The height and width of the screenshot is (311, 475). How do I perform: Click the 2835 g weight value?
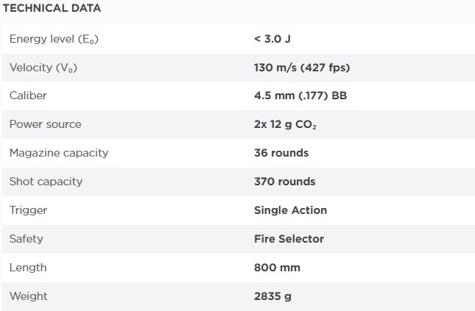272,296
